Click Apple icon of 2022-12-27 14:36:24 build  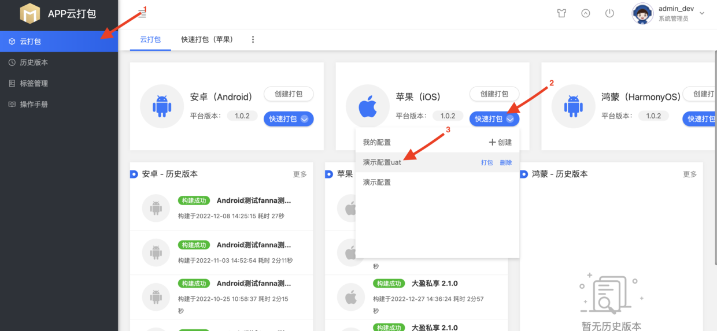(351, 297)
